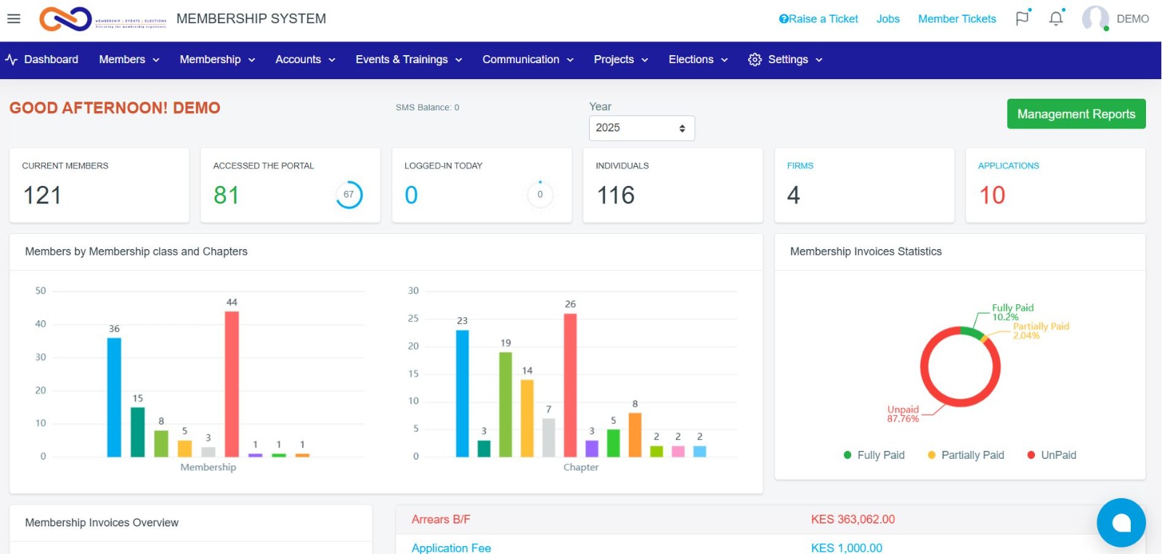Open the Year 2025 dropdown
The image size is (1162, 554).
(641, 128)
